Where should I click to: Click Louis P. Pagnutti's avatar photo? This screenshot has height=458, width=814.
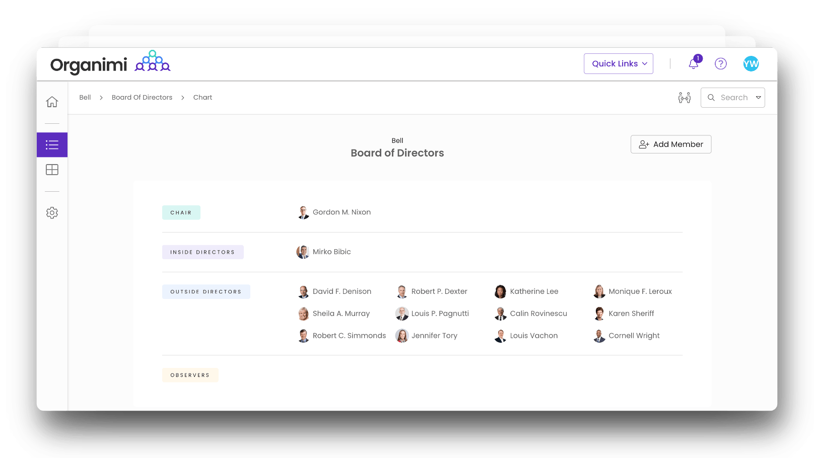point(402,314)
